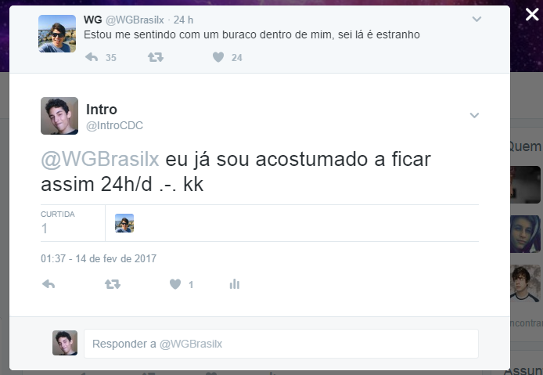Open @WGBrasilx mention in tweet text
This screenshot has height=375, width=543.
(100, 159)
